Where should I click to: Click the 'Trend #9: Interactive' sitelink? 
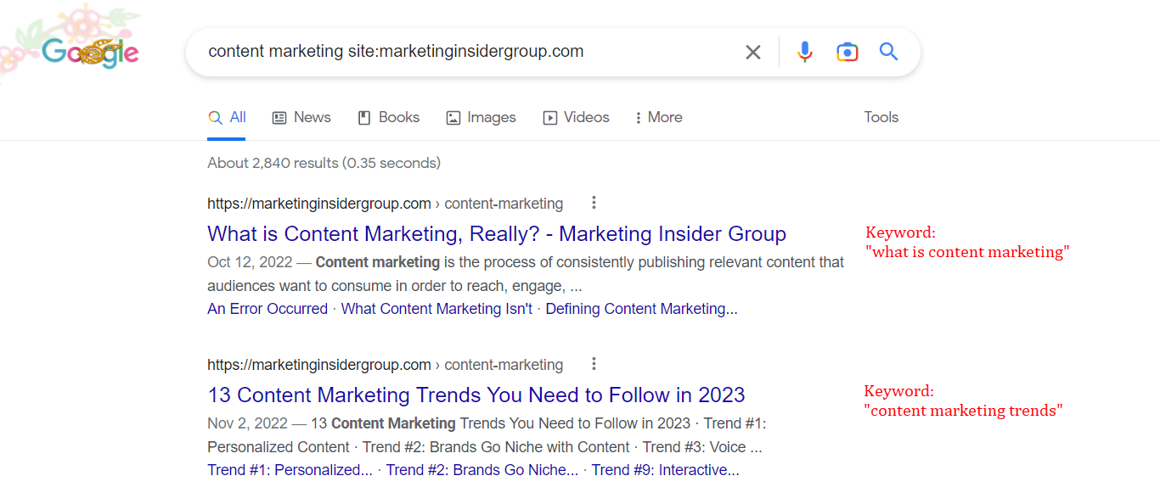[x=665, y=469]
